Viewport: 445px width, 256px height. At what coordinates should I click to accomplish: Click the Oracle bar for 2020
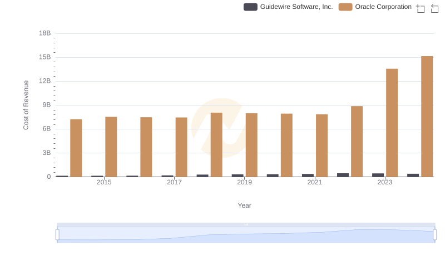286,145
